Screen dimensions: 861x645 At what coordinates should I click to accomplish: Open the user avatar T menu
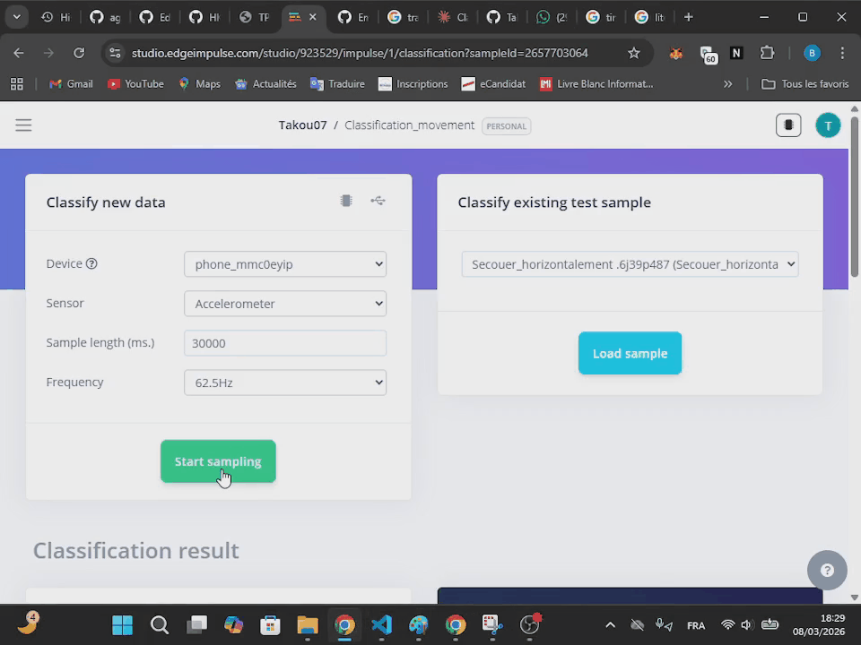click(827, 125)
